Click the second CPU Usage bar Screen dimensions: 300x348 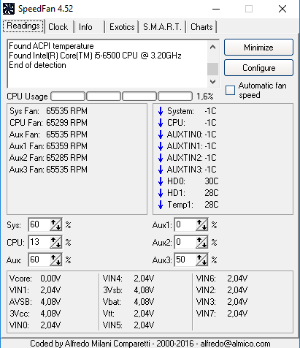[104, 97]
